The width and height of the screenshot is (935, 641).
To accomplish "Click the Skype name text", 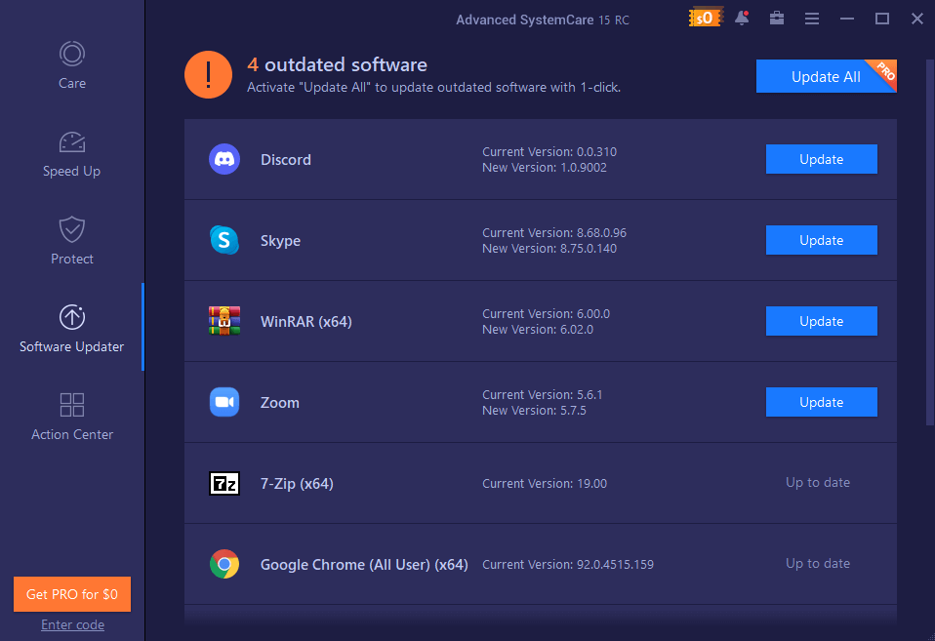I will 280,241.
